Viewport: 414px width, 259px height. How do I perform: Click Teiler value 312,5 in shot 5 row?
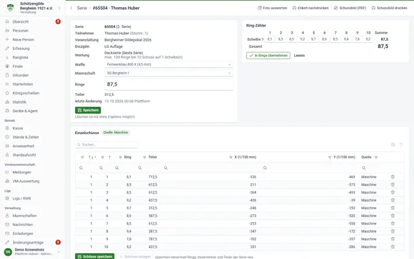pyautogui.click(x=153, y=208)
